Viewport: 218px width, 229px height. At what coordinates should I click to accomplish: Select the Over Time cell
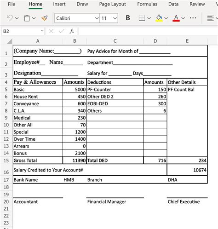38,139
